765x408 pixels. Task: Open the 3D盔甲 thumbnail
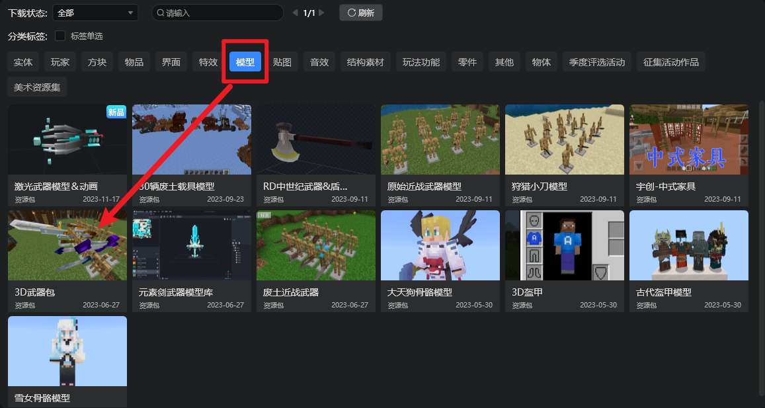(565, 245)
